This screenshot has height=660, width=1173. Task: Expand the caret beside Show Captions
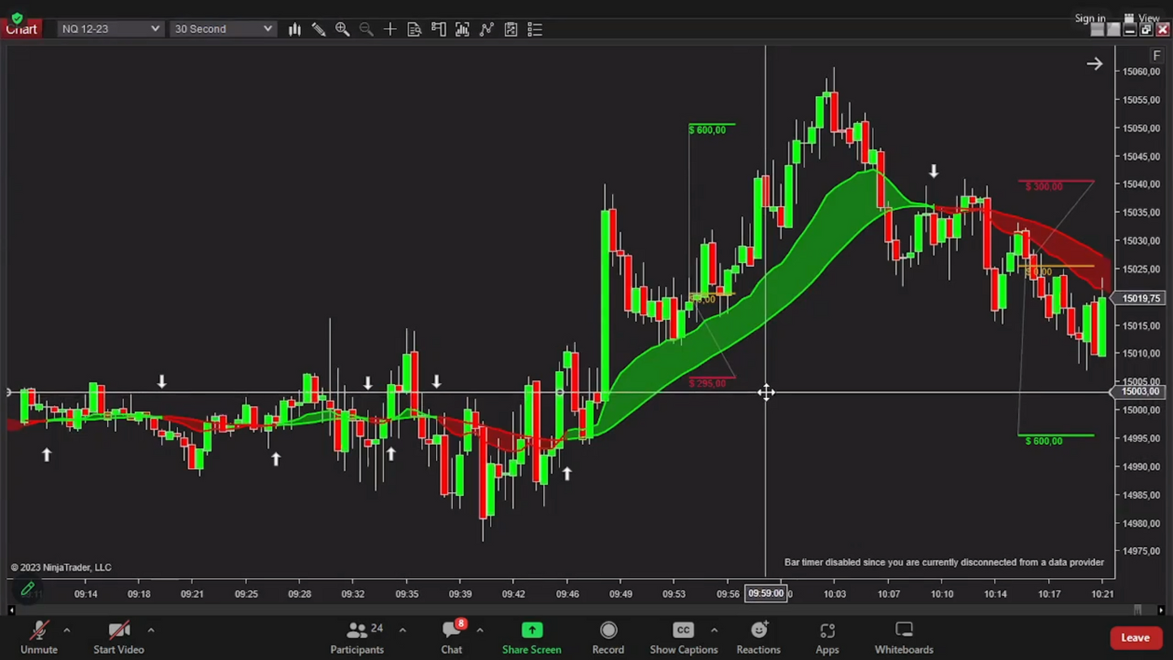click(714, 630)
